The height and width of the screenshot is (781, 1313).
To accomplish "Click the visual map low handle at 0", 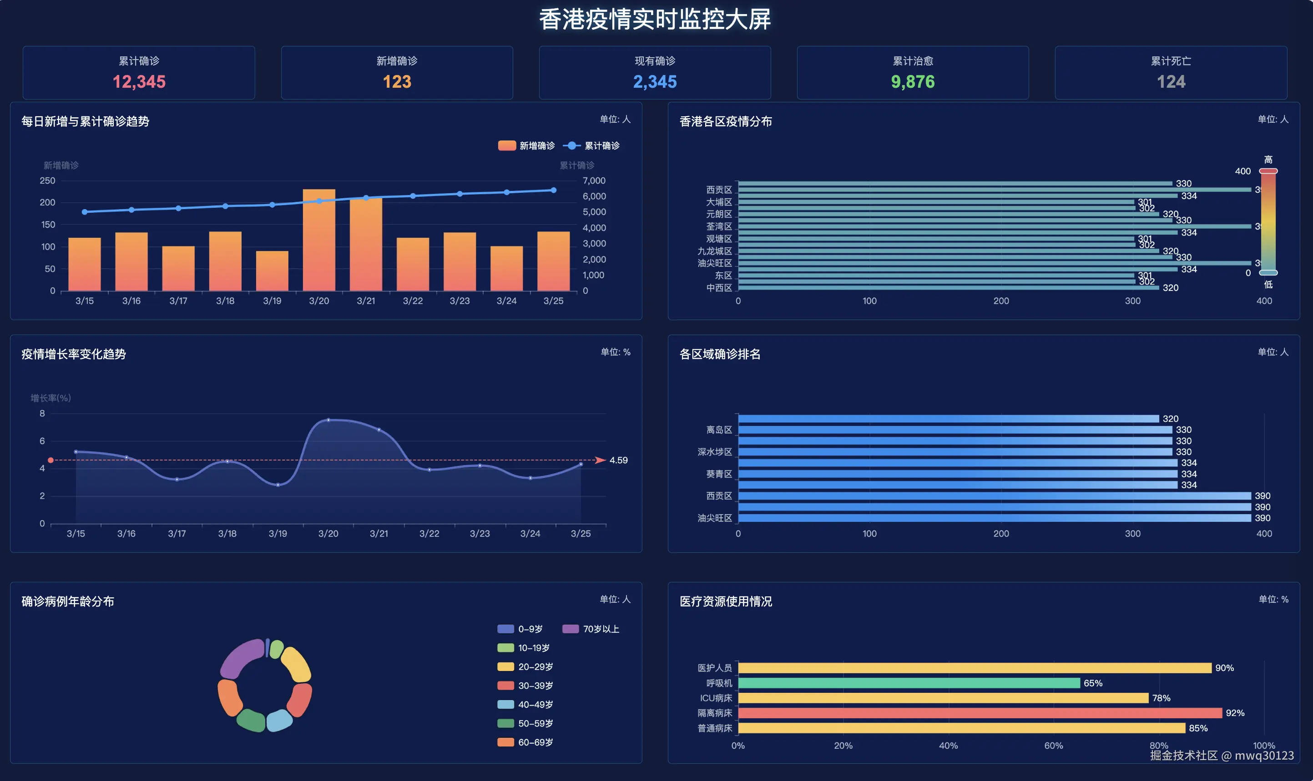I will 1268,273.
